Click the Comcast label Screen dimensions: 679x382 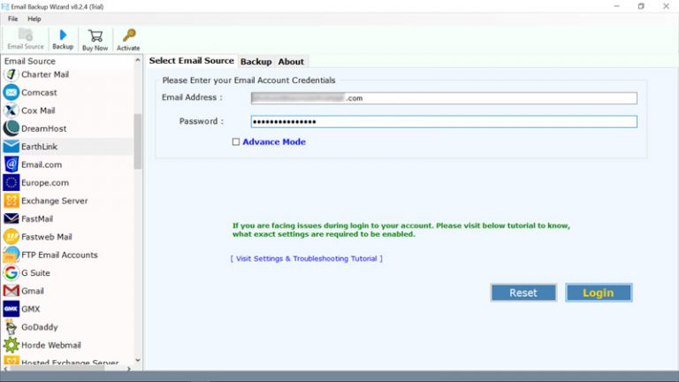click(39, 92)
